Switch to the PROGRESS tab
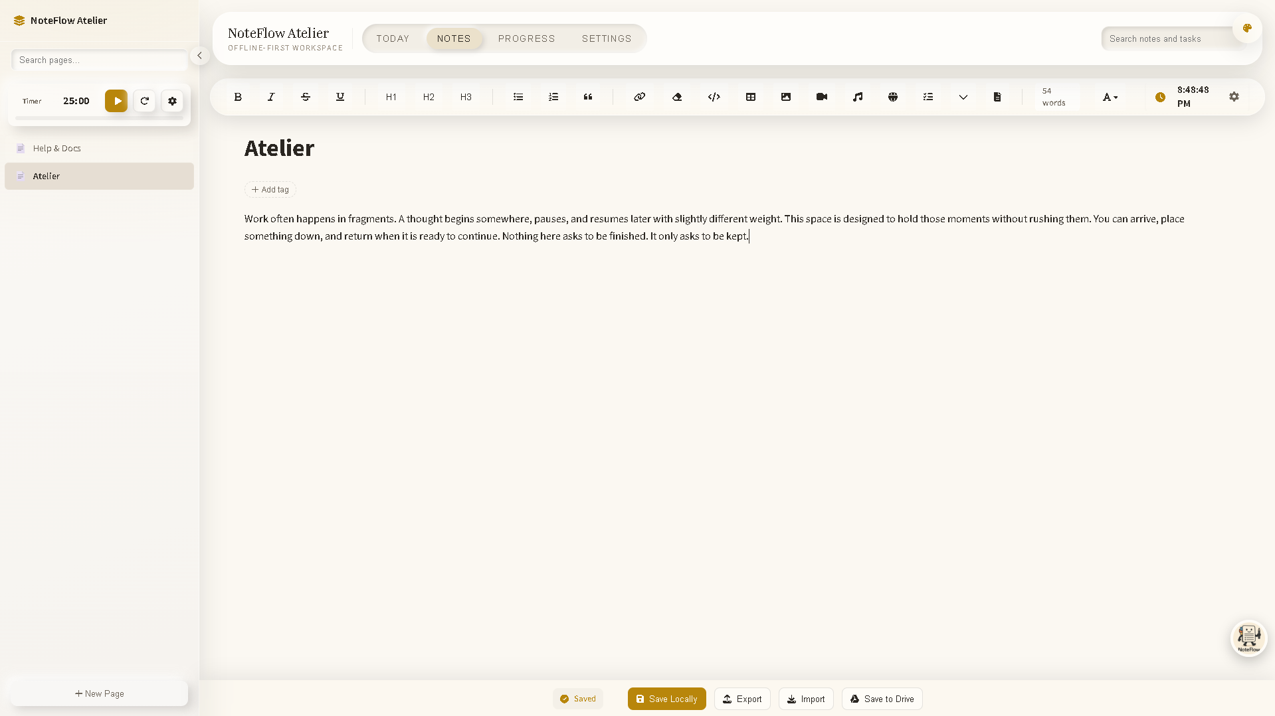 point(526,38)
